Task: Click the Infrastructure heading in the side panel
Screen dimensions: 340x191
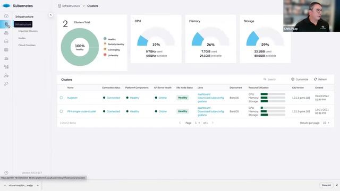Action: tap(24, 16)
